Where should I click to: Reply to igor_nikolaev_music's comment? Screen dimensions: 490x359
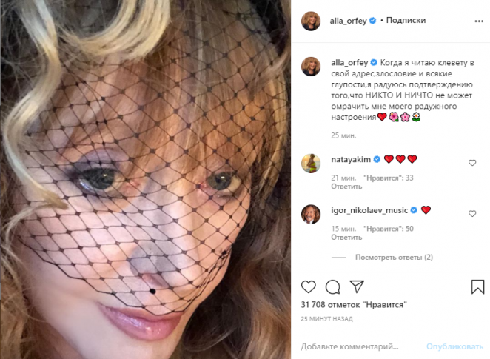(346, 238)
